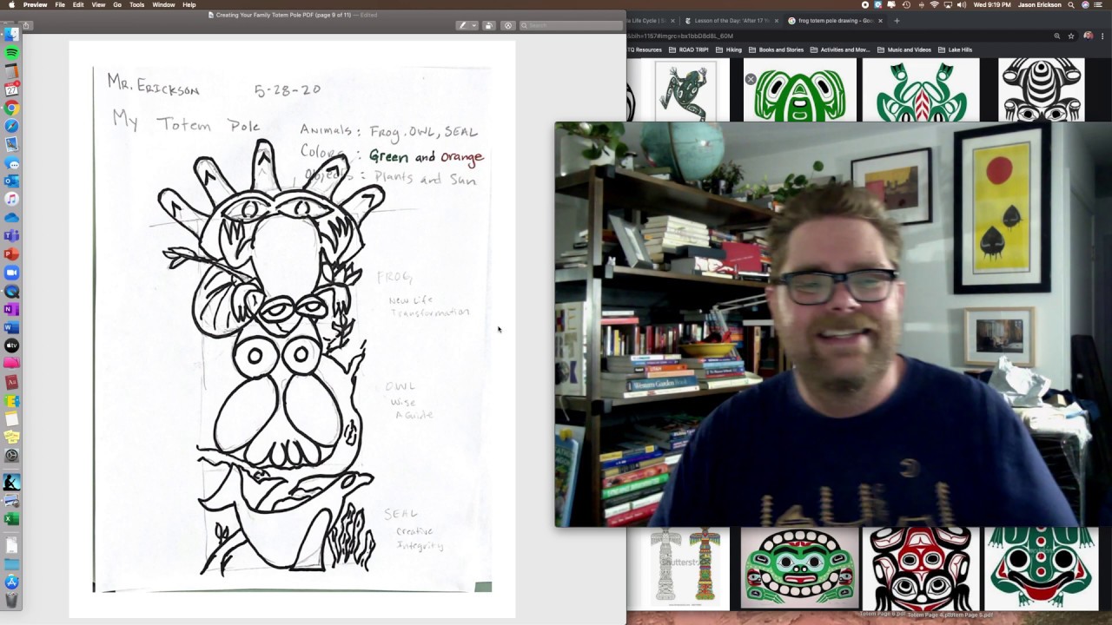
Task: Open Music app in the dock
Action: [x=11, y=199]
